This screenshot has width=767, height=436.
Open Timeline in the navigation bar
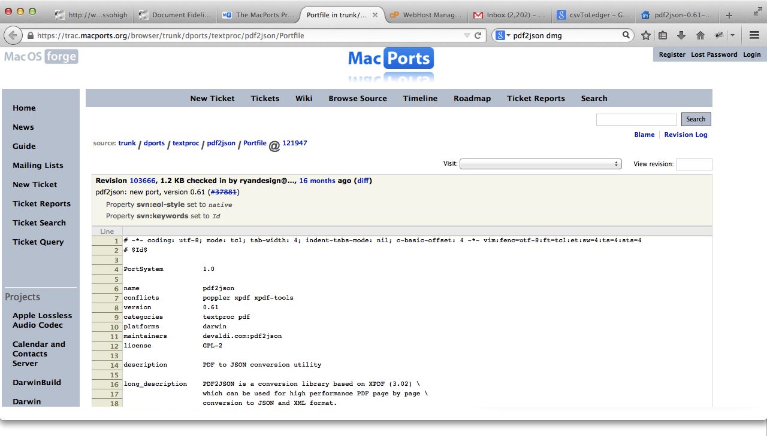pos(420,98)
